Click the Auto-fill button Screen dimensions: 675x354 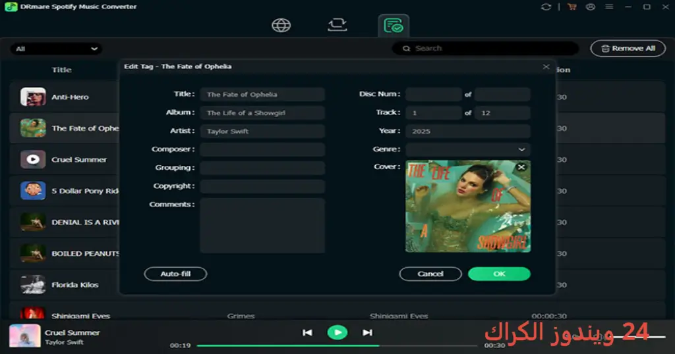point(175,274)
